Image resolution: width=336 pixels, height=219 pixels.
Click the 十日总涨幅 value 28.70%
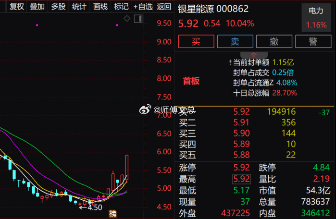point(285,93)
